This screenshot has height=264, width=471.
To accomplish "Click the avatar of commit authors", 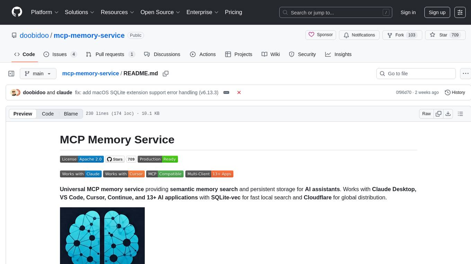I will (16, 92).
